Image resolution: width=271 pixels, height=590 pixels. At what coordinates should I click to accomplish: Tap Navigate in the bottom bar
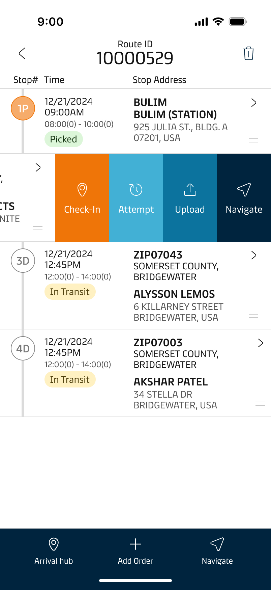[x=217, y=551]
